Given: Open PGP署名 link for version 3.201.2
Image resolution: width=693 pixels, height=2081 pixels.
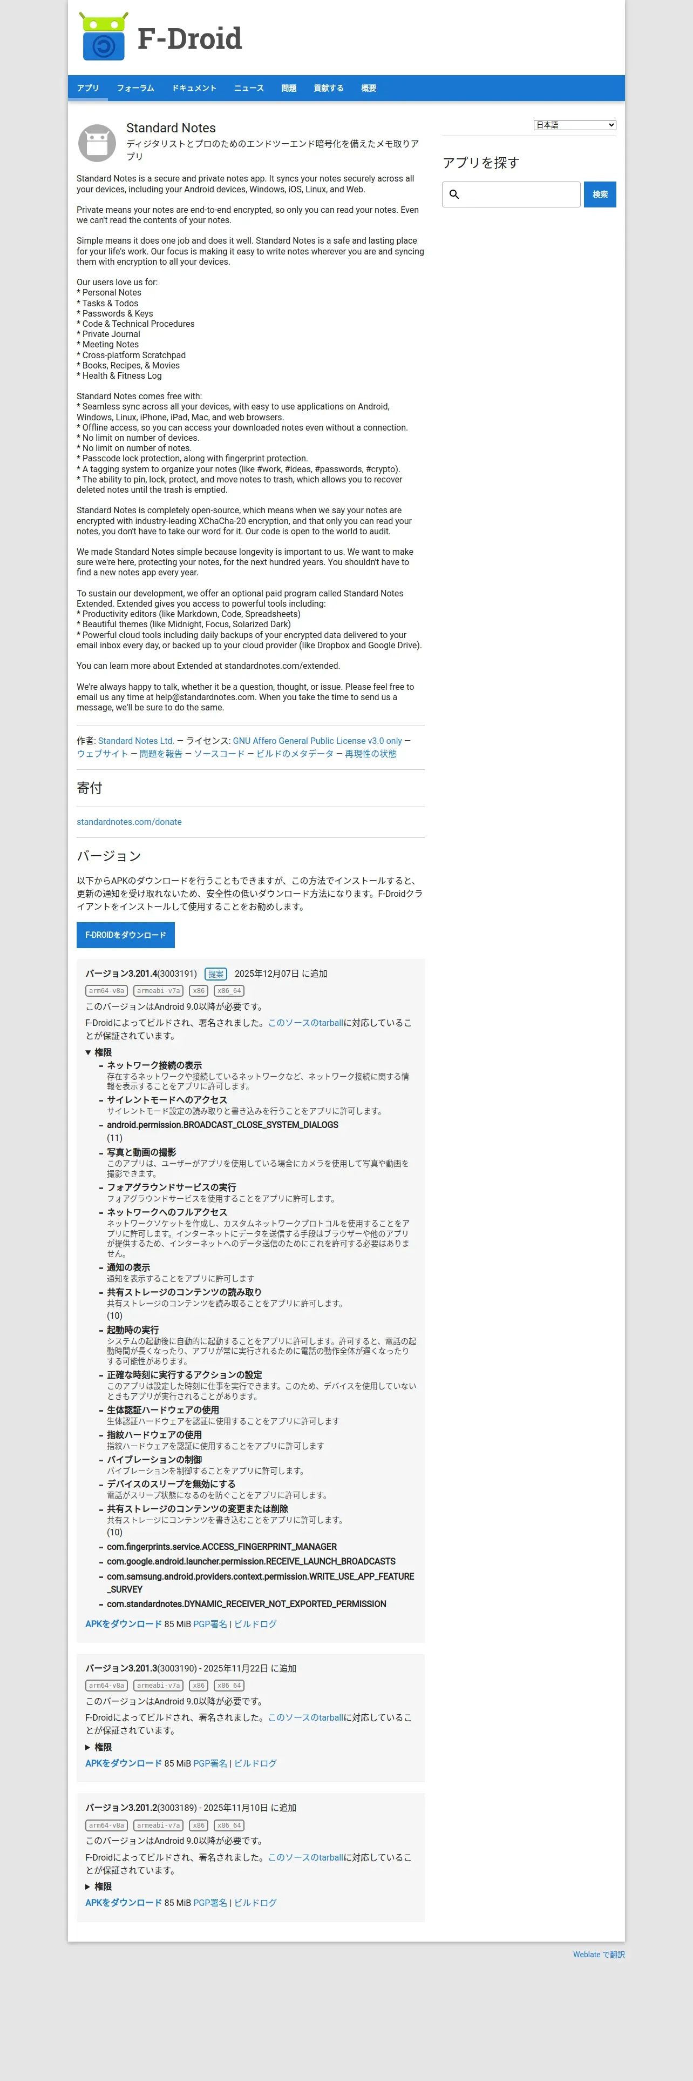Looking at the screenshot, I should (x=210, y=1903).
